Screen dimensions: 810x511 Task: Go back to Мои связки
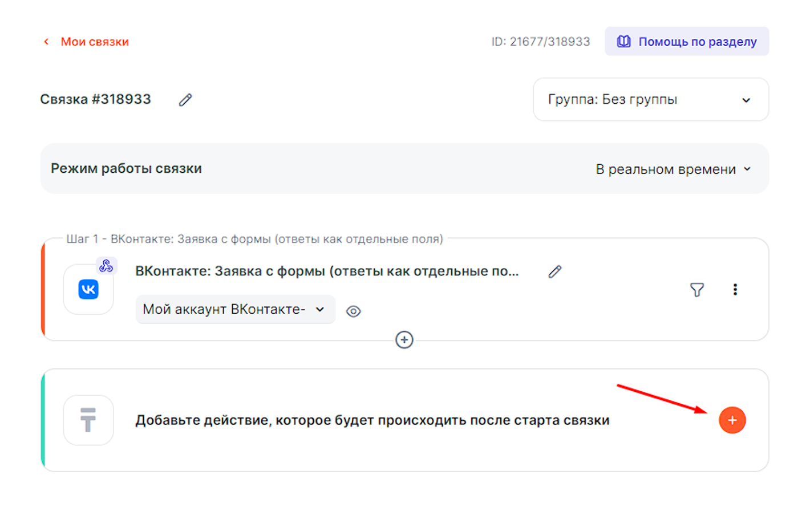[x=95, y=42]
